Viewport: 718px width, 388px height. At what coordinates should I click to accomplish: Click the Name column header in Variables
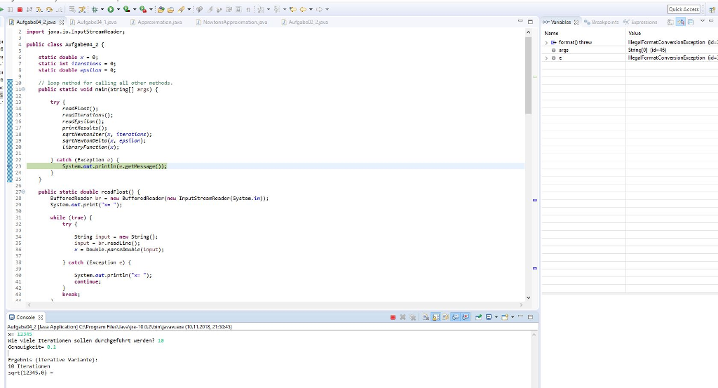click(584, 33)
